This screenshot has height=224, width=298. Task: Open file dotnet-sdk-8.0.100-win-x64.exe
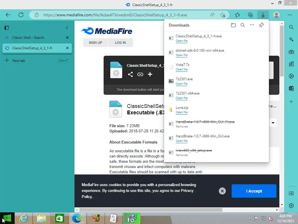point(182,55)
